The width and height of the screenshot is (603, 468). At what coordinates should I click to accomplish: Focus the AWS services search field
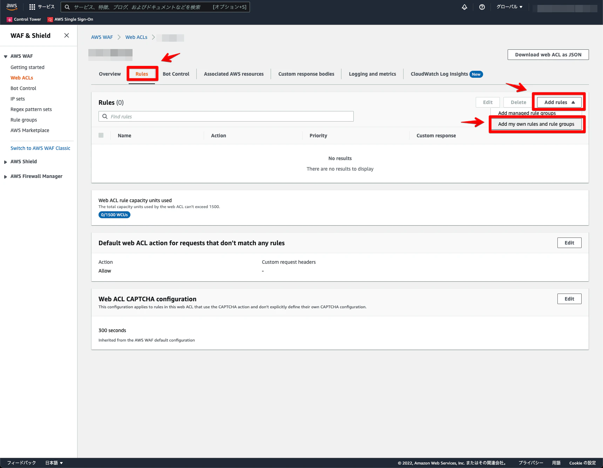[x=155, y=7]
